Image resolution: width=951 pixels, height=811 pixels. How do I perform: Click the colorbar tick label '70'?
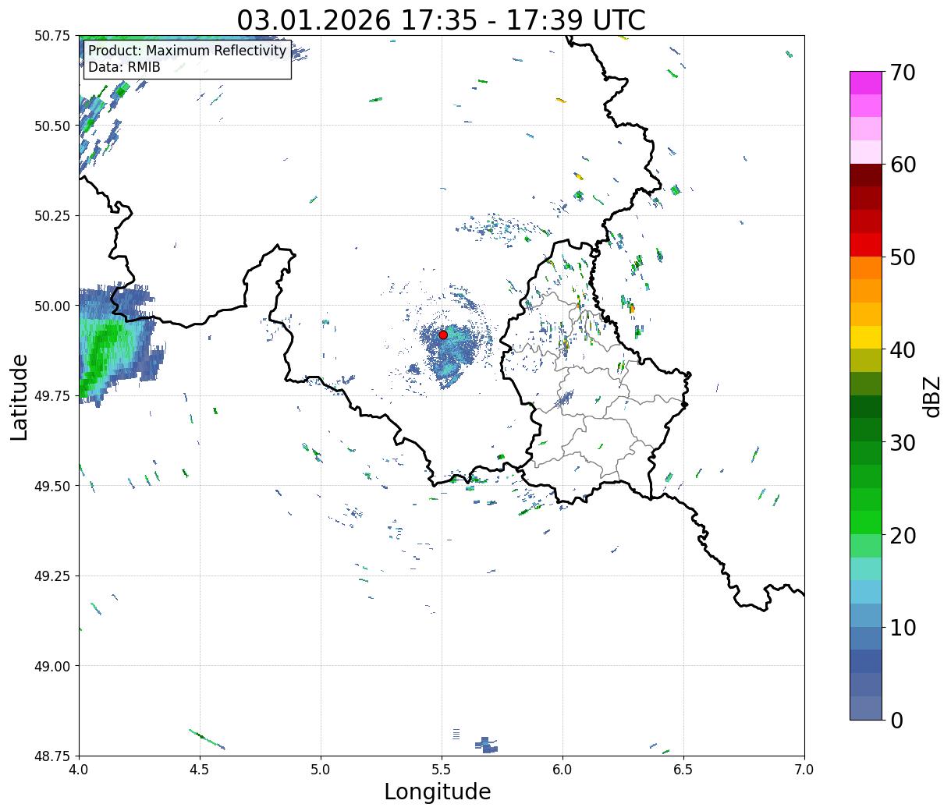(x=903, y=73)
